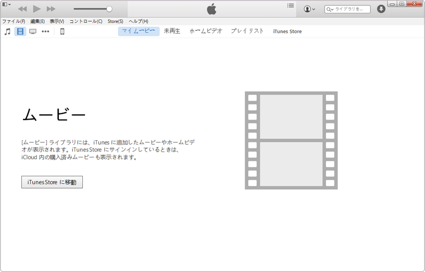Select the Movies library icon
The image size is (425, 272).
coord(20,31)
